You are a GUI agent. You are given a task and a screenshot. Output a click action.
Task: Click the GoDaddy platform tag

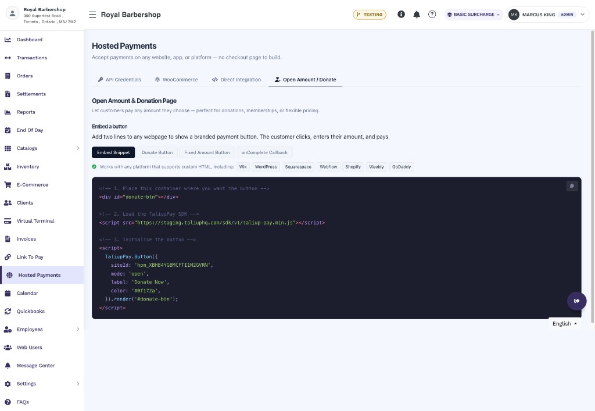click(402, 167)
